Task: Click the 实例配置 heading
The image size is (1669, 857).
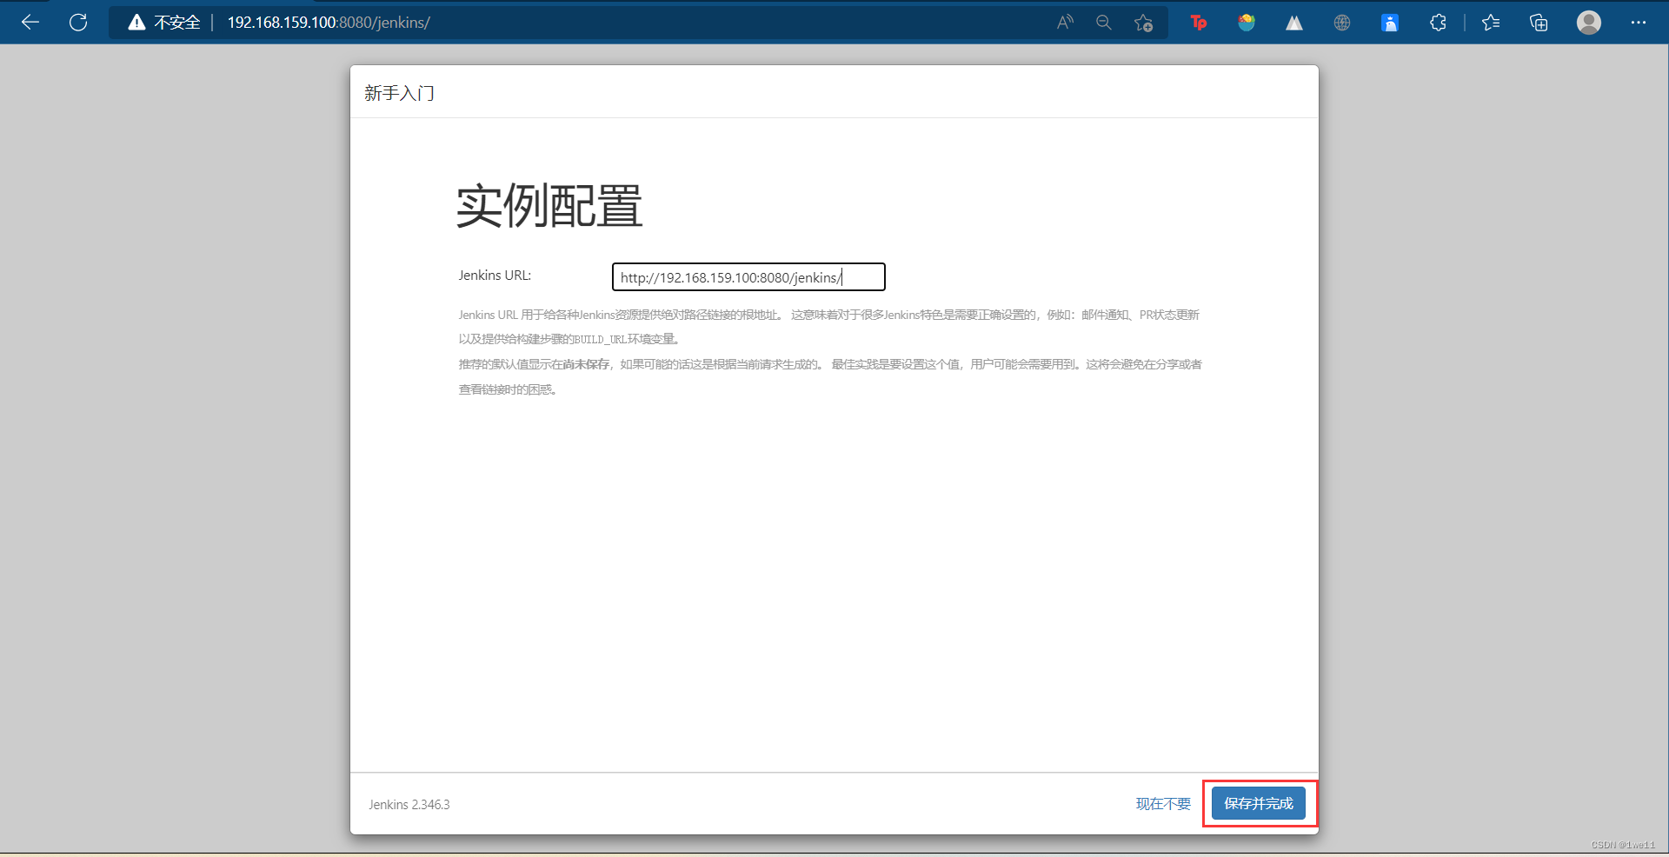Action: tap(549, 207)
